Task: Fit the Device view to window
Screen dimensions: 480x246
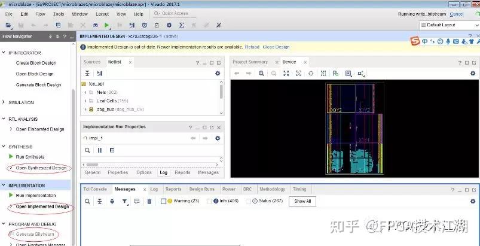Action: [x=286, y=73]
